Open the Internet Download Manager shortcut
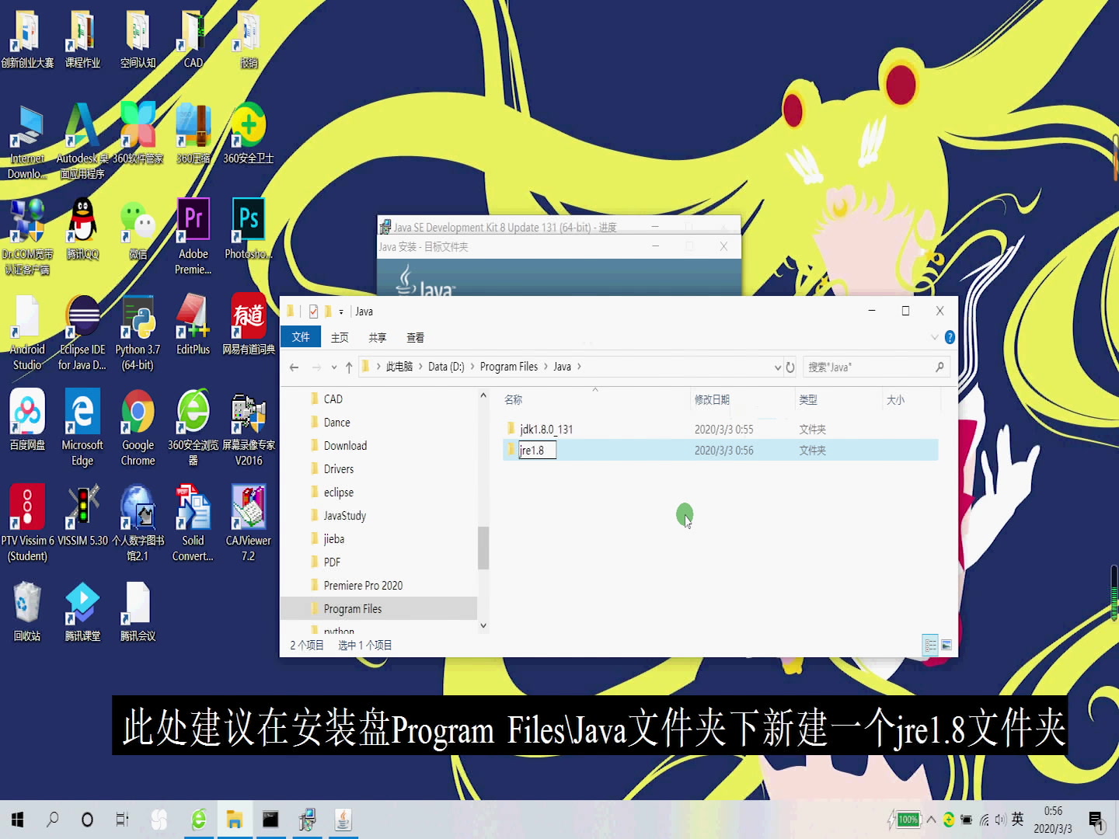1119x839 pixels. pyautogui.click(x=27, y=141)
